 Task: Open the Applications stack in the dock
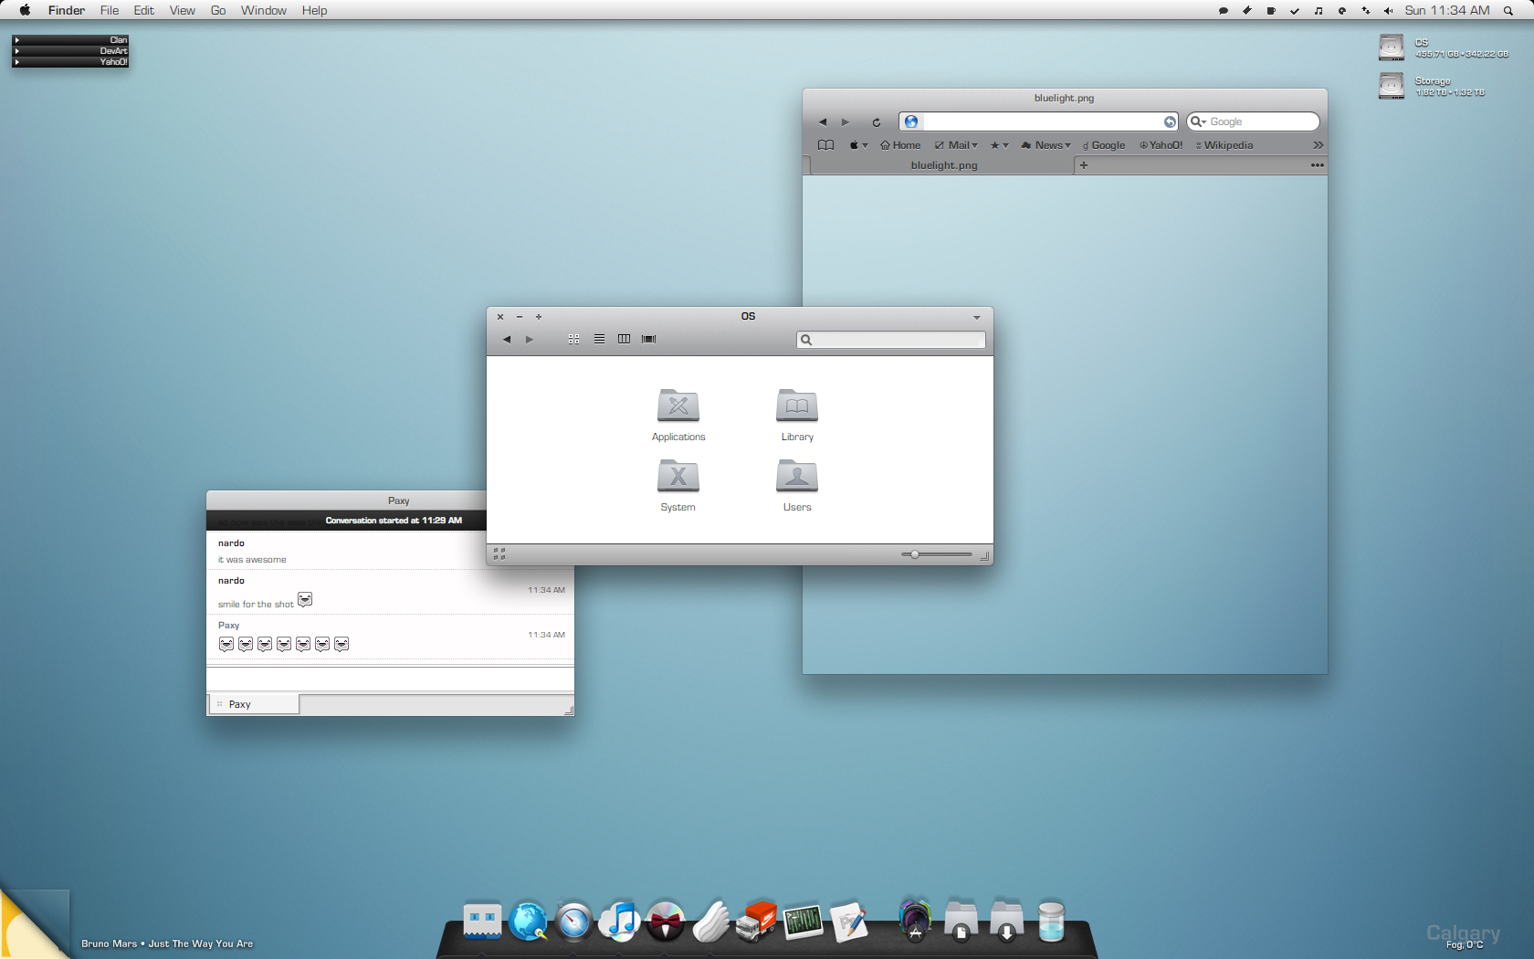[914, 921]
